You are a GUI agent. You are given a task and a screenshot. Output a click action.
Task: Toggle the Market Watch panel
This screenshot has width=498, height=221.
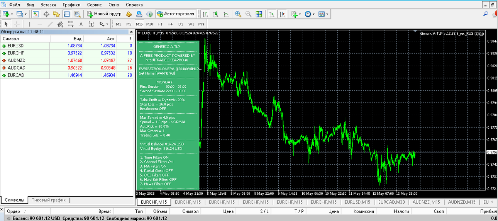36,14
